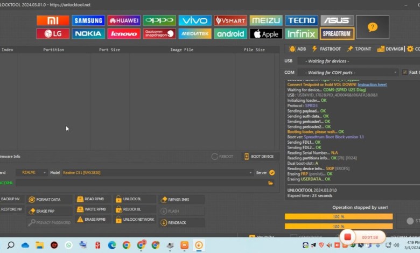The image size is (420, 253).
Task: Click the REBOOT button
Action: click(222, 156)
